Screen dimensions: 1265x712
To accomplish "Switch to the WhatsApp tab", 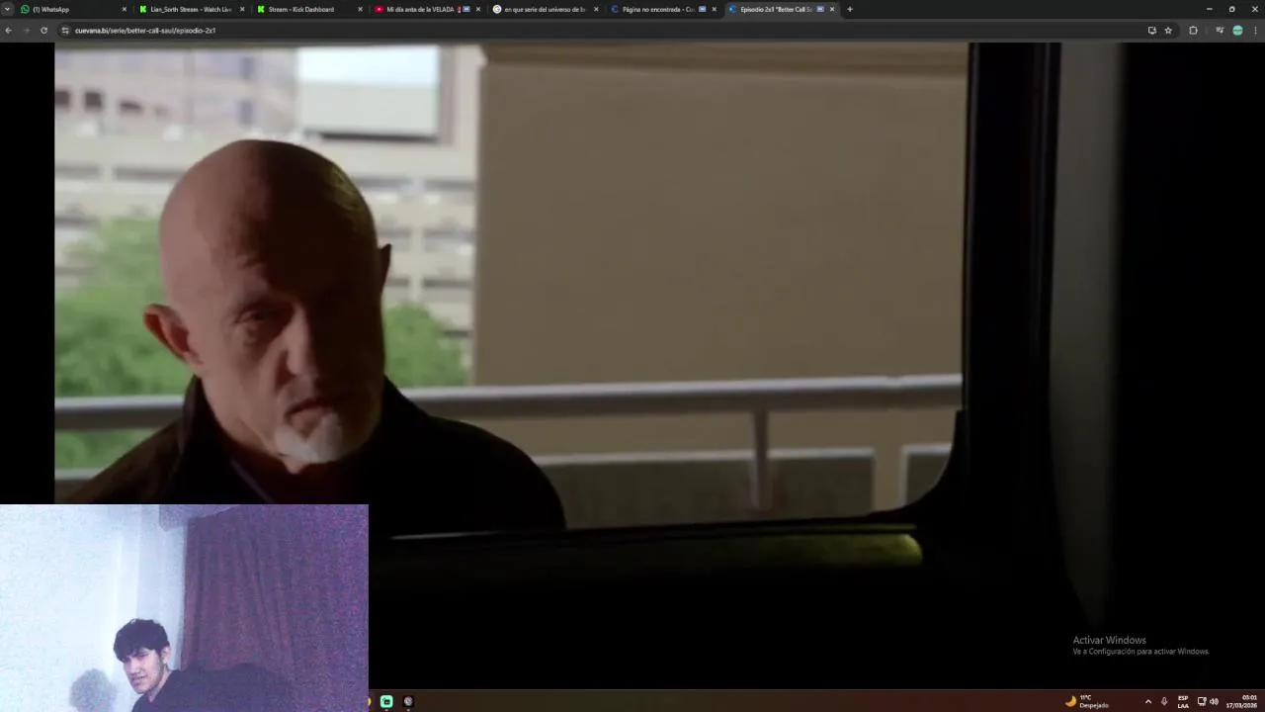I will pyautogui.click(x=73, y=9).
